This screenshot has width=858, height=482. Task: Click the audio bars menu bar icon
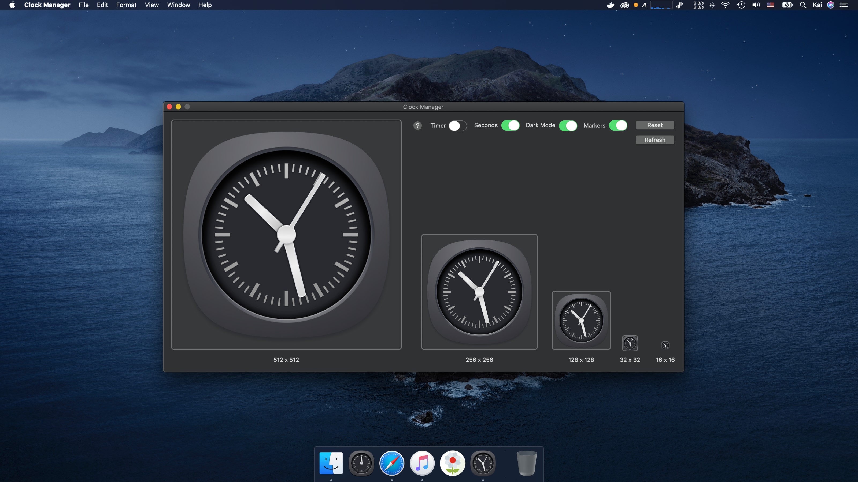[x=679, y=5]
